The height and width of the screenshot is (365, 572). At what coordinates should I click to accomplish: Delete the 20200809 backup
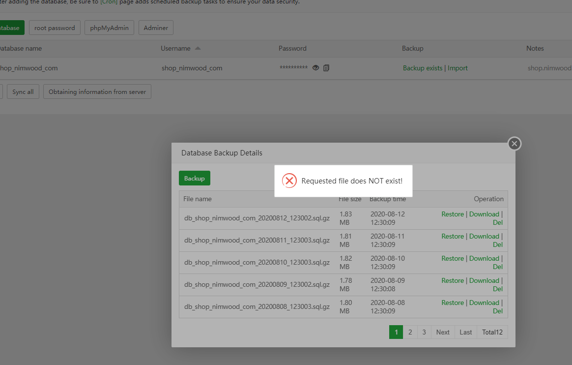[498, 289]
